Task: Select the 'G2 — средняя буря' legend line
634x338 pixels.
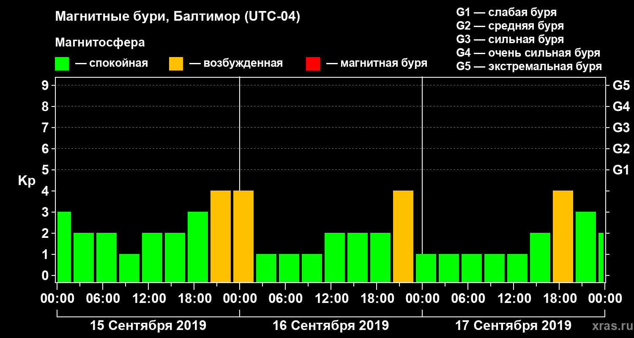Action: [510, 26]
